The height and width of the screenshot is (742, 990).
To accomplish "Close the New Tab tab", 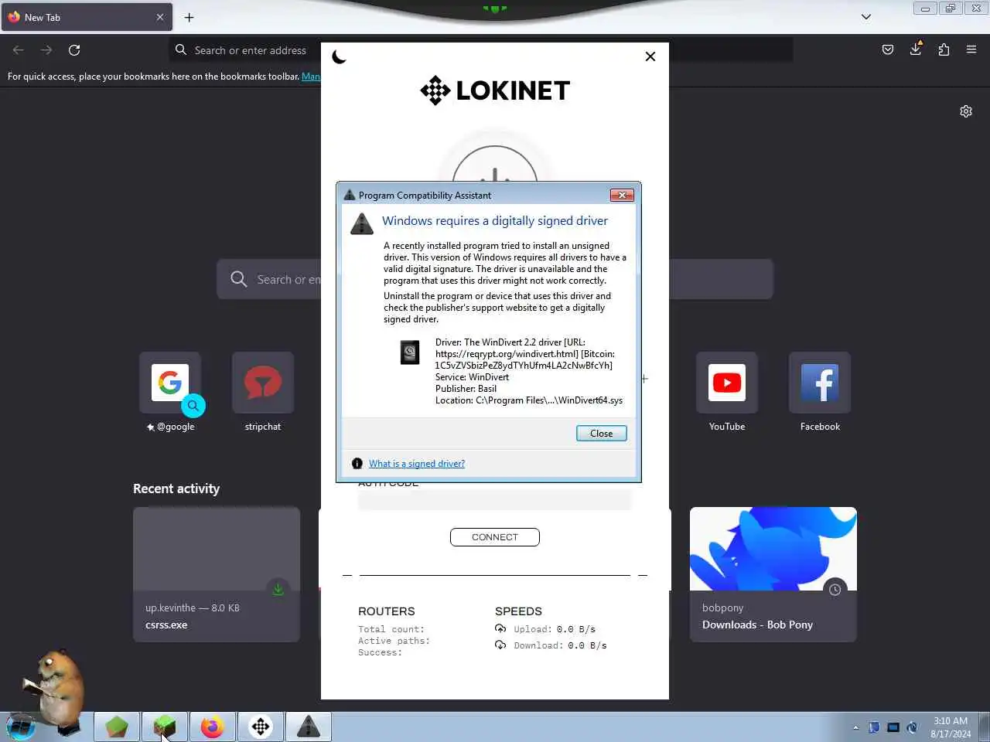I will (x=160, y=17).
